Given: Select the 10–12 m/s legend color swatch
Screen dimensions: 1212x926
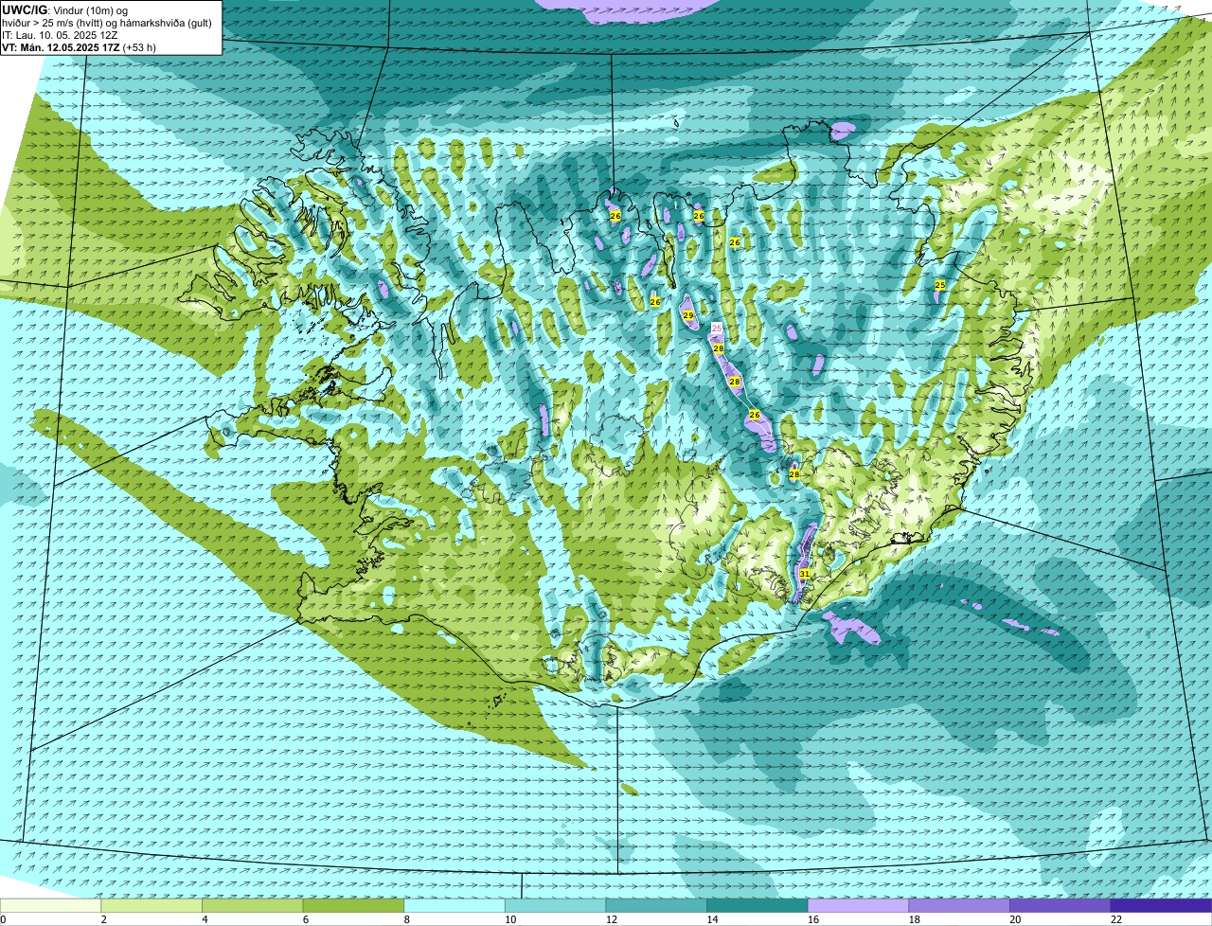Looking at the screenshot, I should click(x=556, y=905).
